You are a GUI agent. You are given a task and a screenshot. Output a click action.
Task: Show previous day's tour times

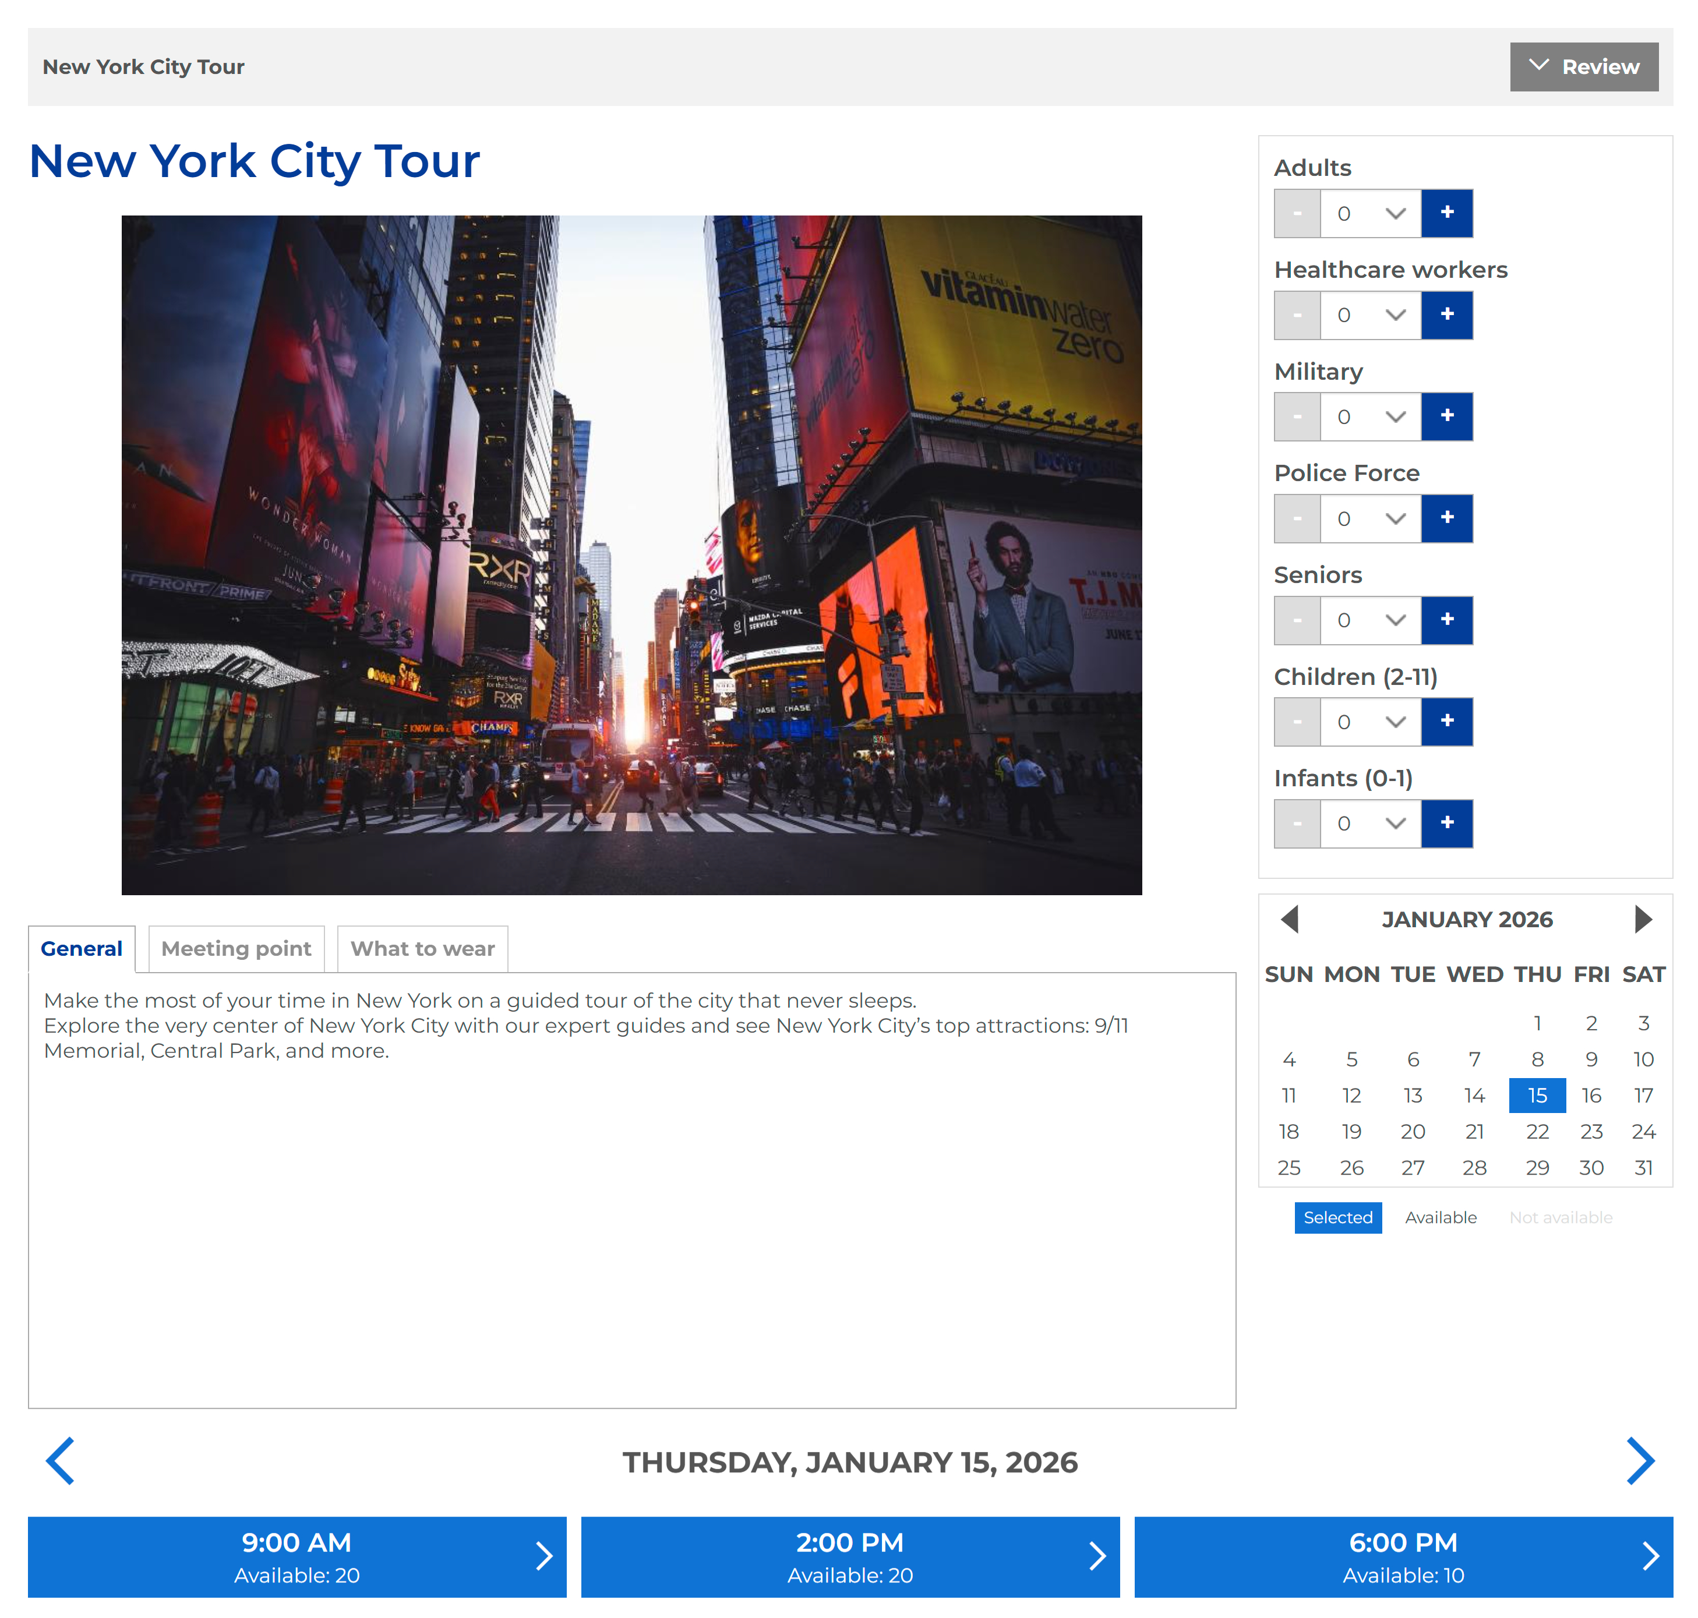(x=61, y=1461)
